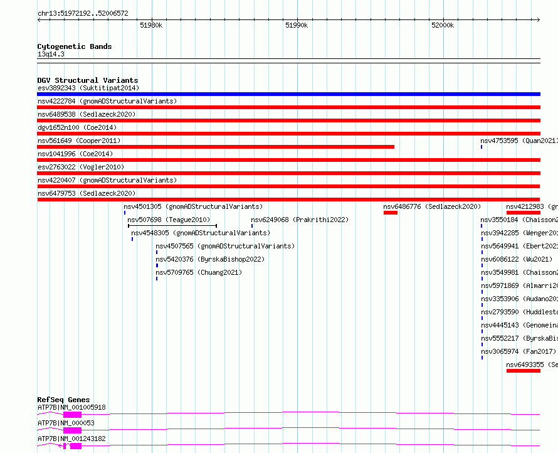Select the nsv4212983 variant label
This screenshot has height=453, width=558.
point(532,206)
